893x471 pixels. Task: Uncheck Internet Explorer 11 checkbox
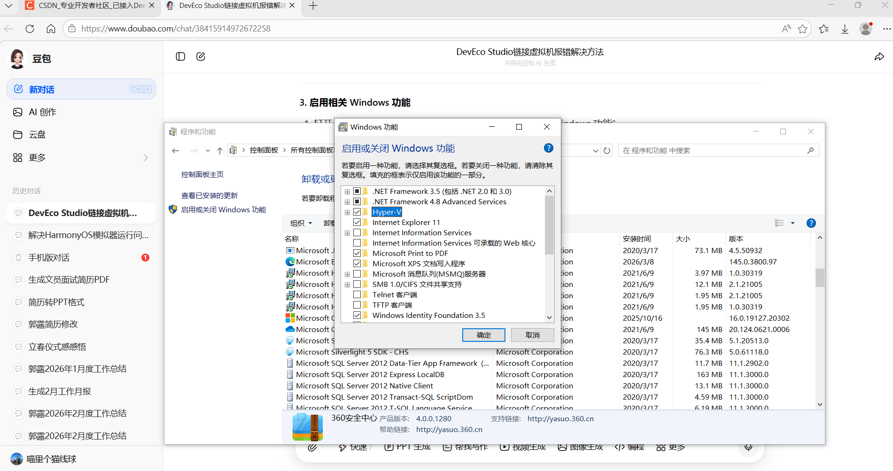357,222
